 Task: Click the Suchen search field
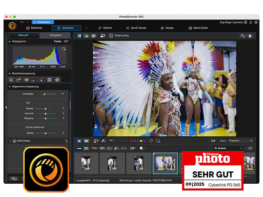[x=228, y=148]
